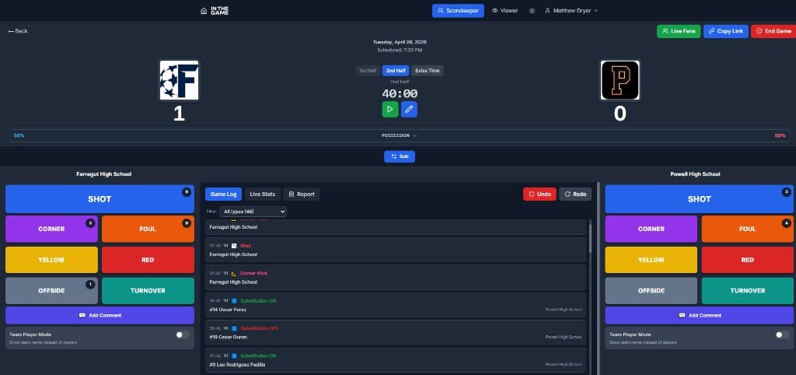
Task: Enable Team Player Mode for Powell
Action: pos(783,335)
